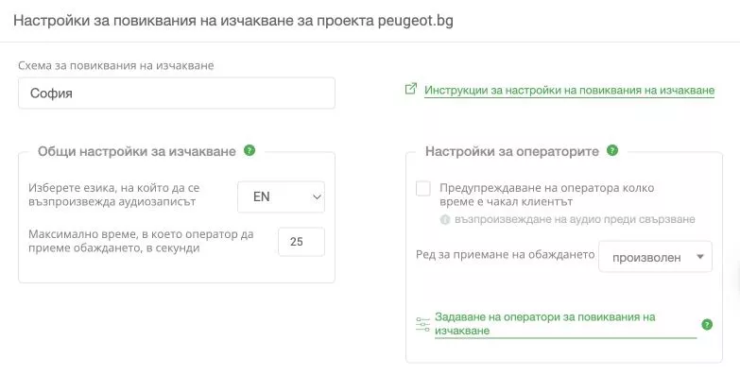The image size is (740, 375).
Task: Click the chevron arrow of the EN selector
Action: point(318,197)
